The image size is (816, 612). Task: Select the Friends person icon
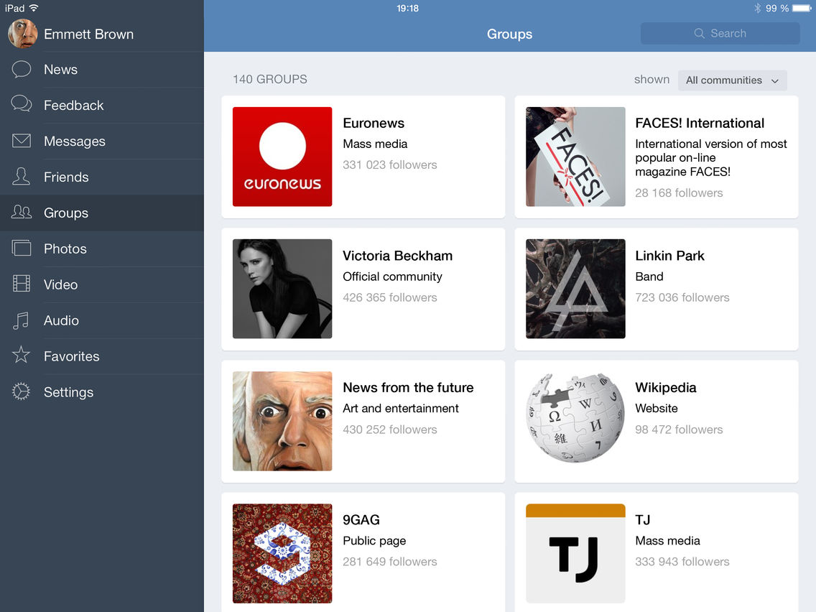pos(22,177)
